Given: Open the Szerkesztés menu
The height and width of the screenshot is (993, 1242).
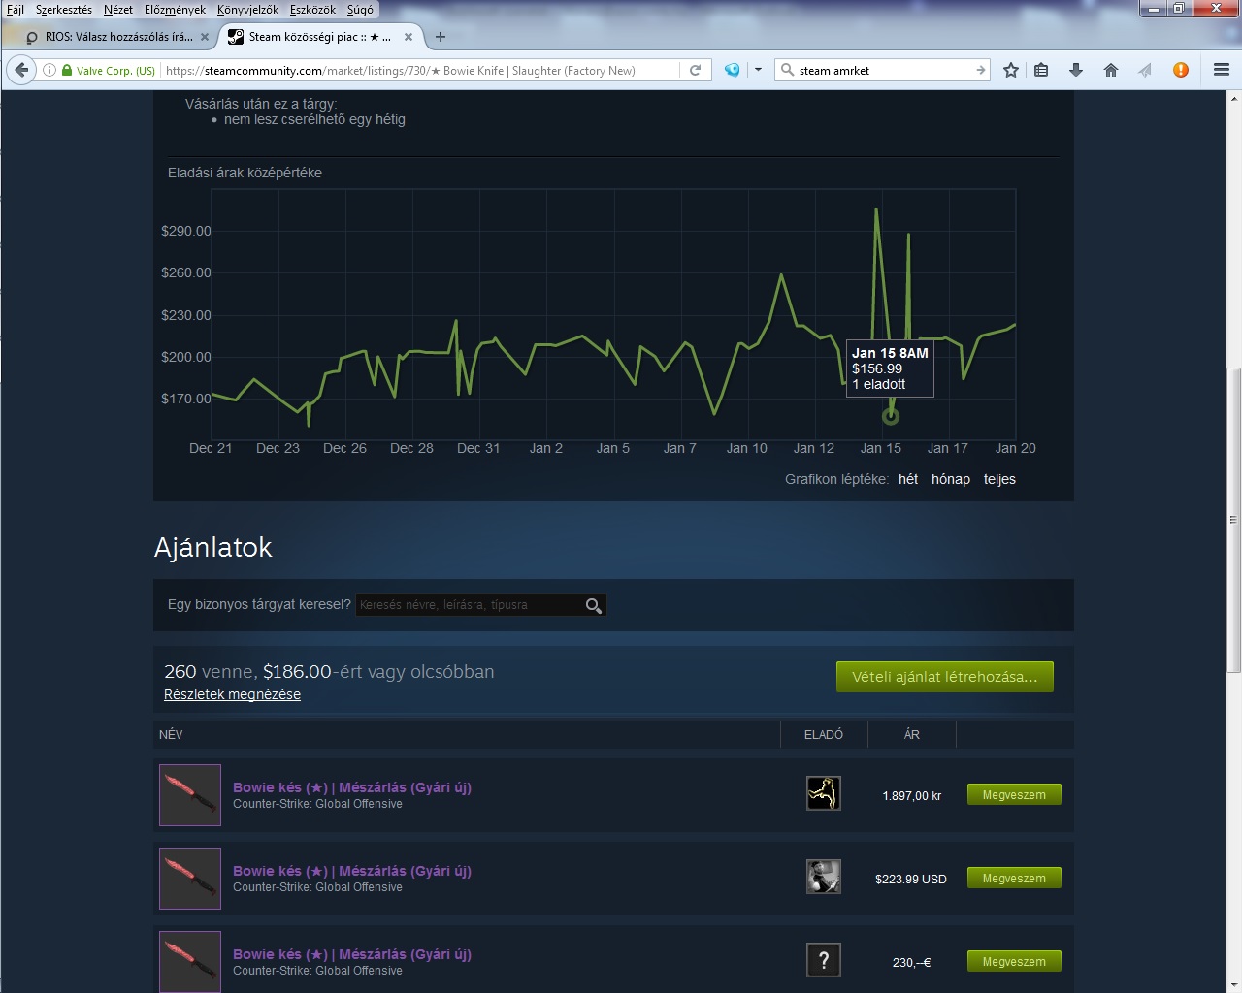Looking at the screenshot, I should (64, 10).
